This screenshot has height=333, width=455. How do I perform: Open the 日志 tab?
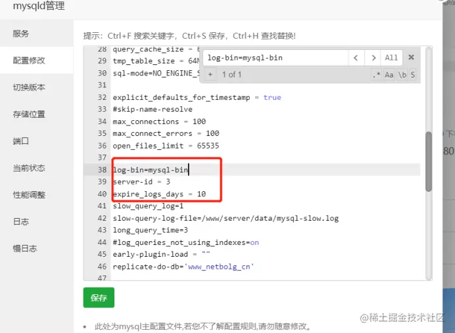pos(37,222)
